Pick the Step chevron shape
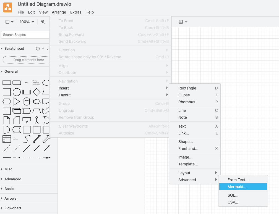279x214 pixels. tap(27, 111)
